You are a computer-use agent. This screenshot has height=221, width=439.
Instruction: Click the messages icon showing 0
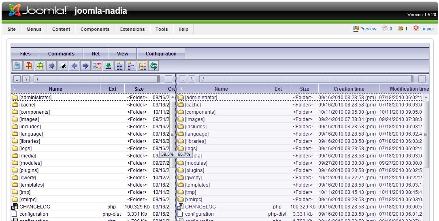[x=385, y=28]
